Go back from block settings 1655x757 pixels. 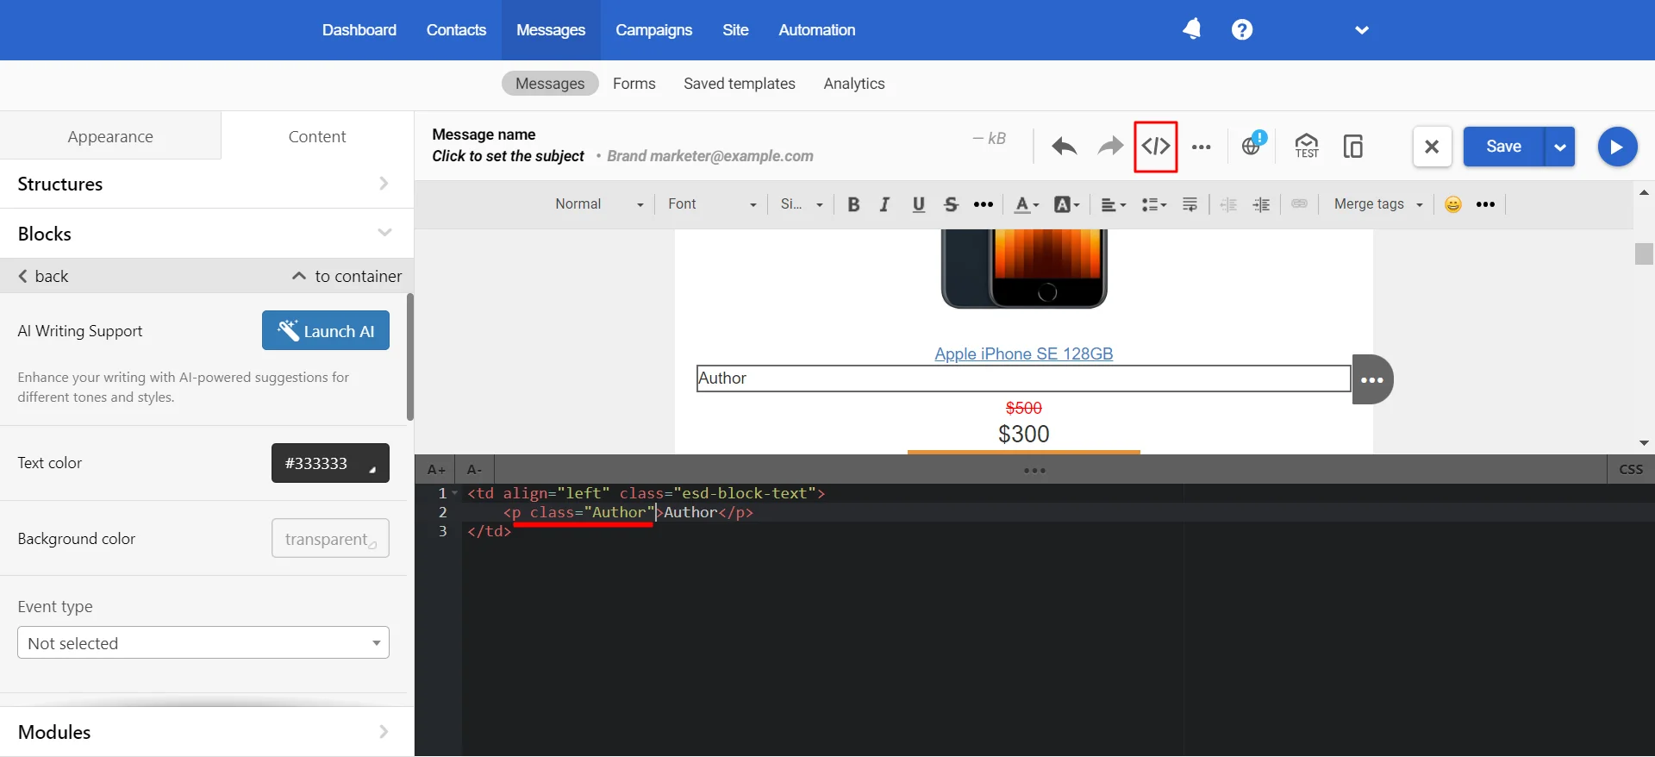[43, 276]
